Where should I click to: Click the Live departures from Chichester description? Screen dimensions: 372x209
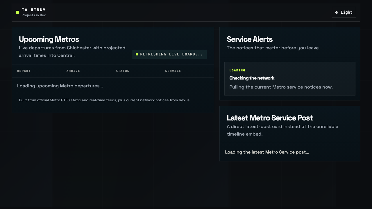[72, 52]
